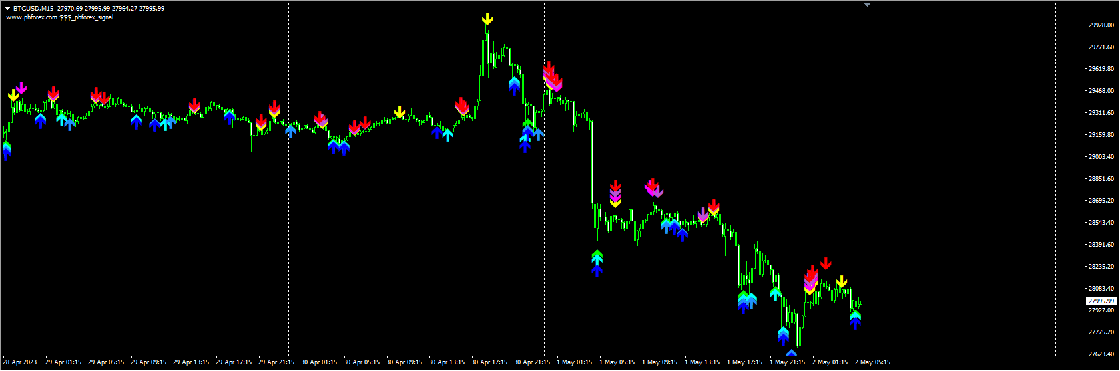1120x371 pixels.
Task: Click the 27623.40 price scale label
Action: [1101, 354]
